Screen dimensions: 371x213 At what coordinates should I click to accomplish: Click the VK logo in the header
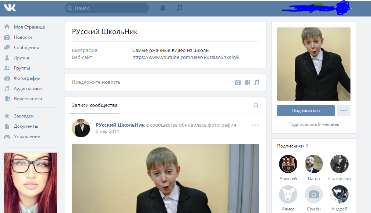click(x=10, y=8)
